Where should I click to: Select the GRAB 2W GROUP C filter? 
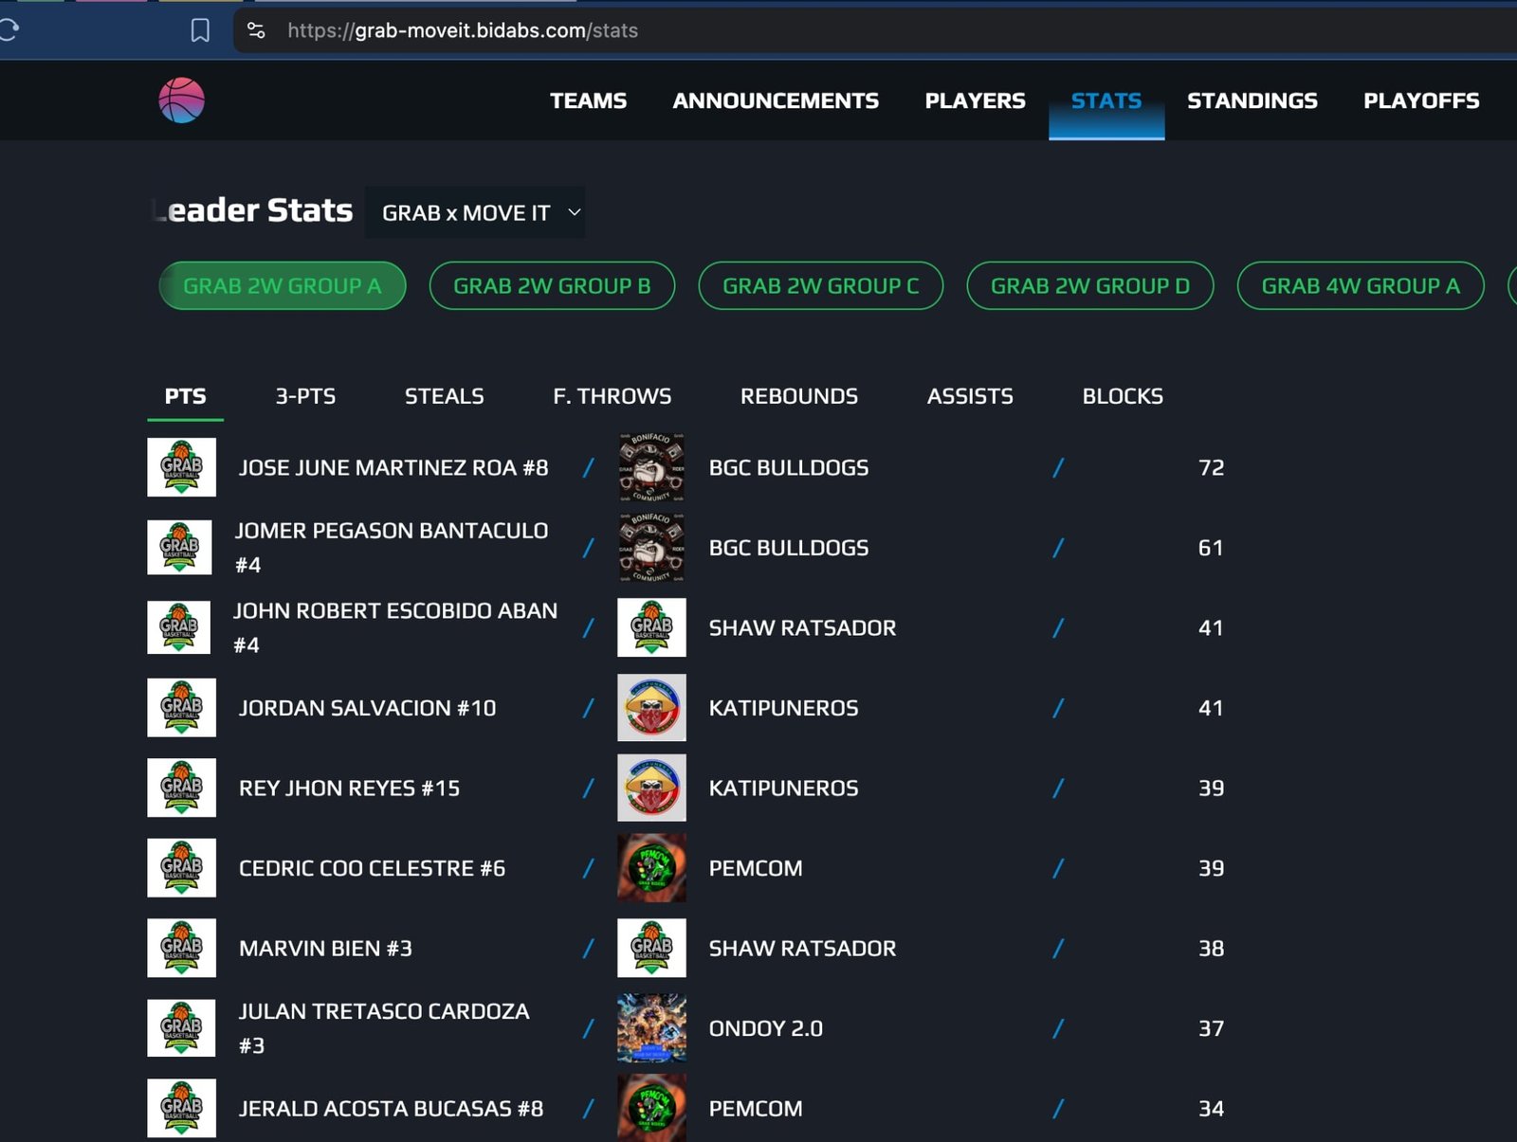coord(820,286)
